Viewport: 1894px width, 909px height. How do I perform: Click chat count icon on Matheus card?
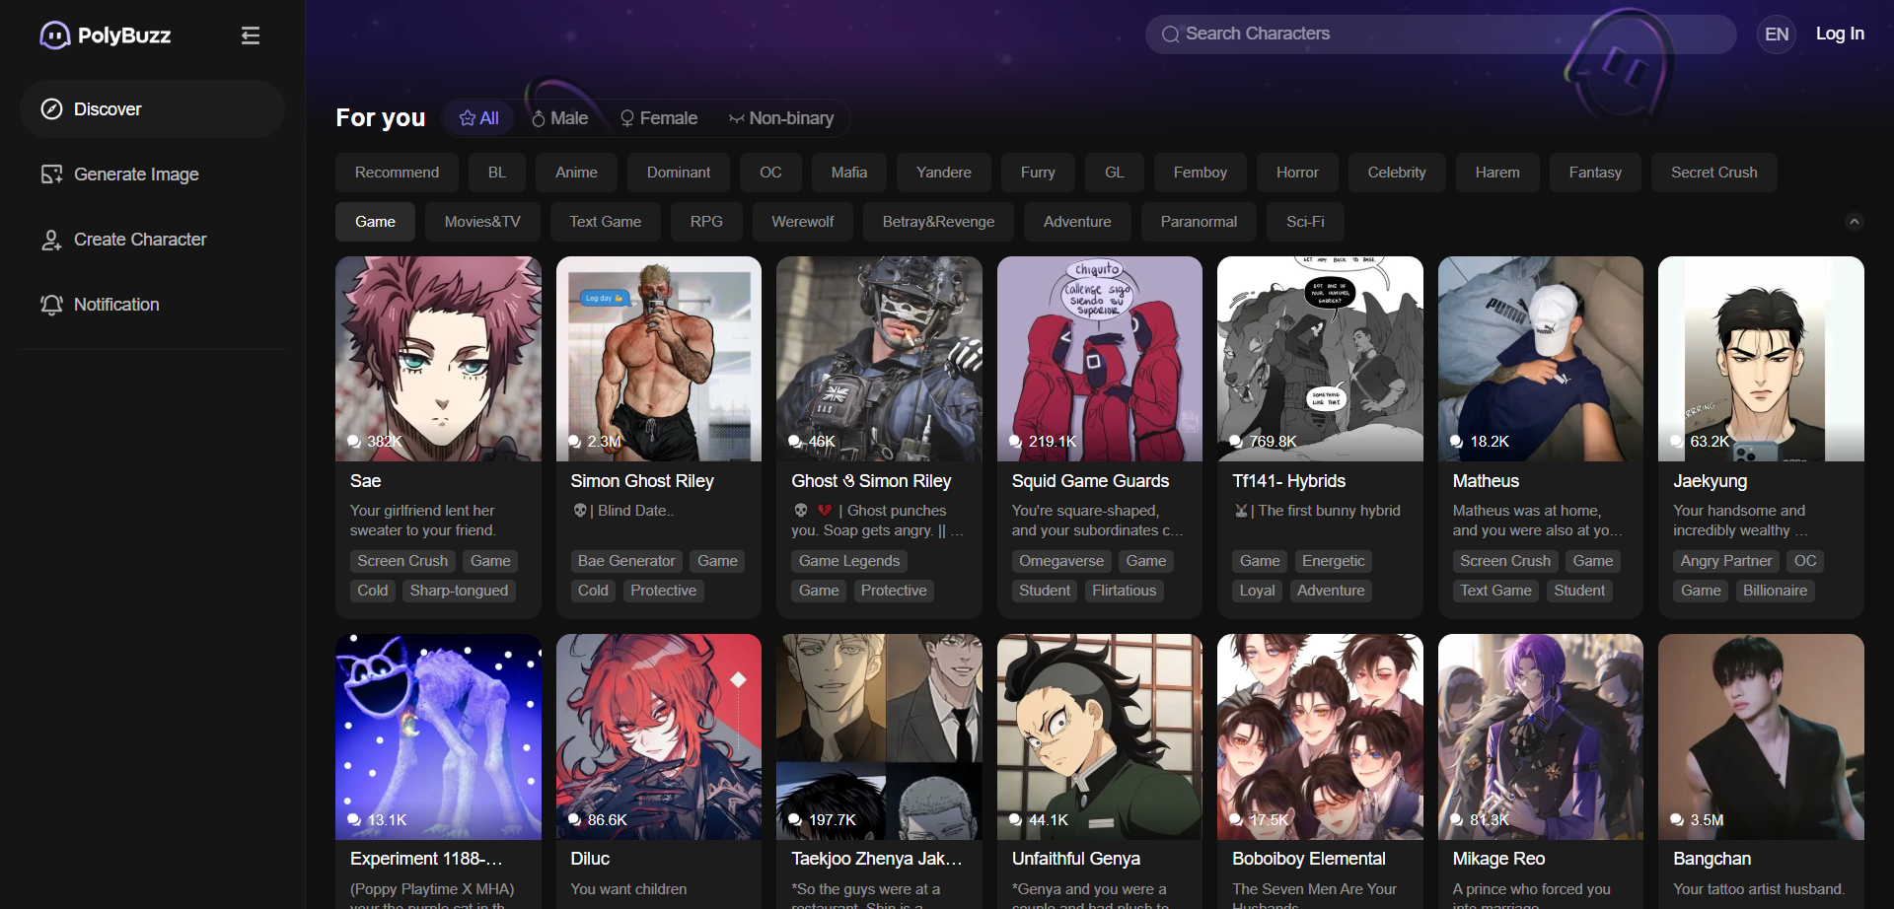tap(1457, 442)
